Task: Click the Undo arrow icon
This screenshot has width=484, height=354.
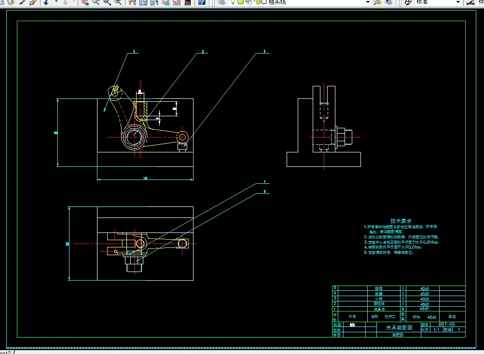Action: pyautogui.click(x=46, y=2)
